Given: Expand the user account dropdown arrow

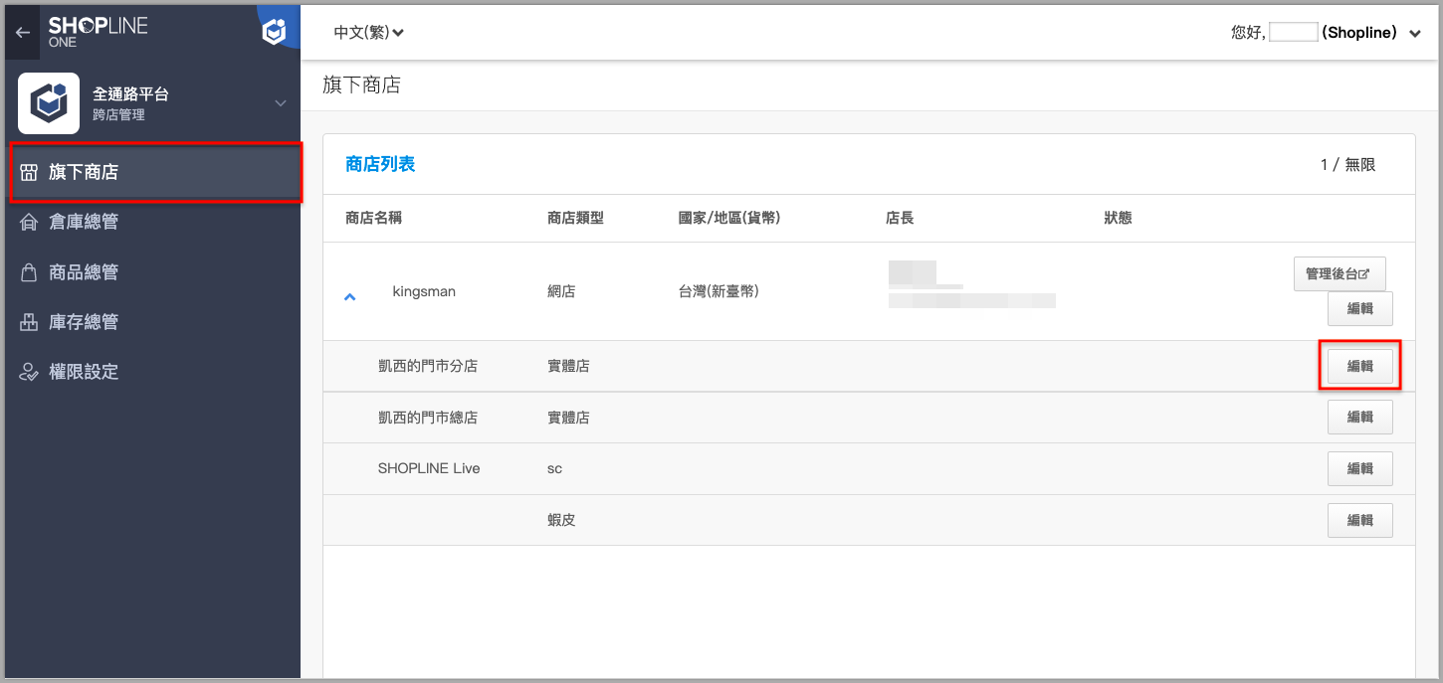Looking at the screenshot, I should 1415,34.
